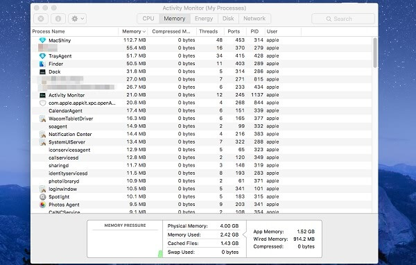Click the Memory Pressure graph
The height and width of the screenshot is (265, 416).
click(x=125, y=239)
